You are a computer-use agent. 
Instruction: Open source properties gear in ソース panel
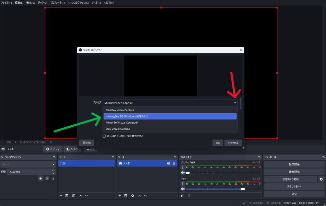(x=132, y=196)
